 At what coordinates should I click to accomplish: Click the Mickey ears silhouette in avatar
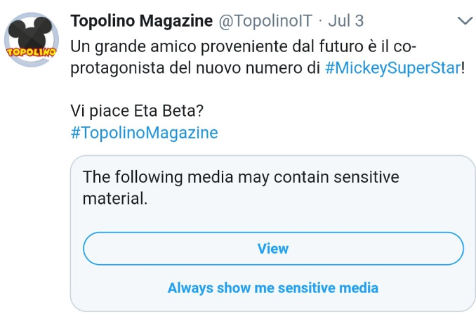(29, 33)
